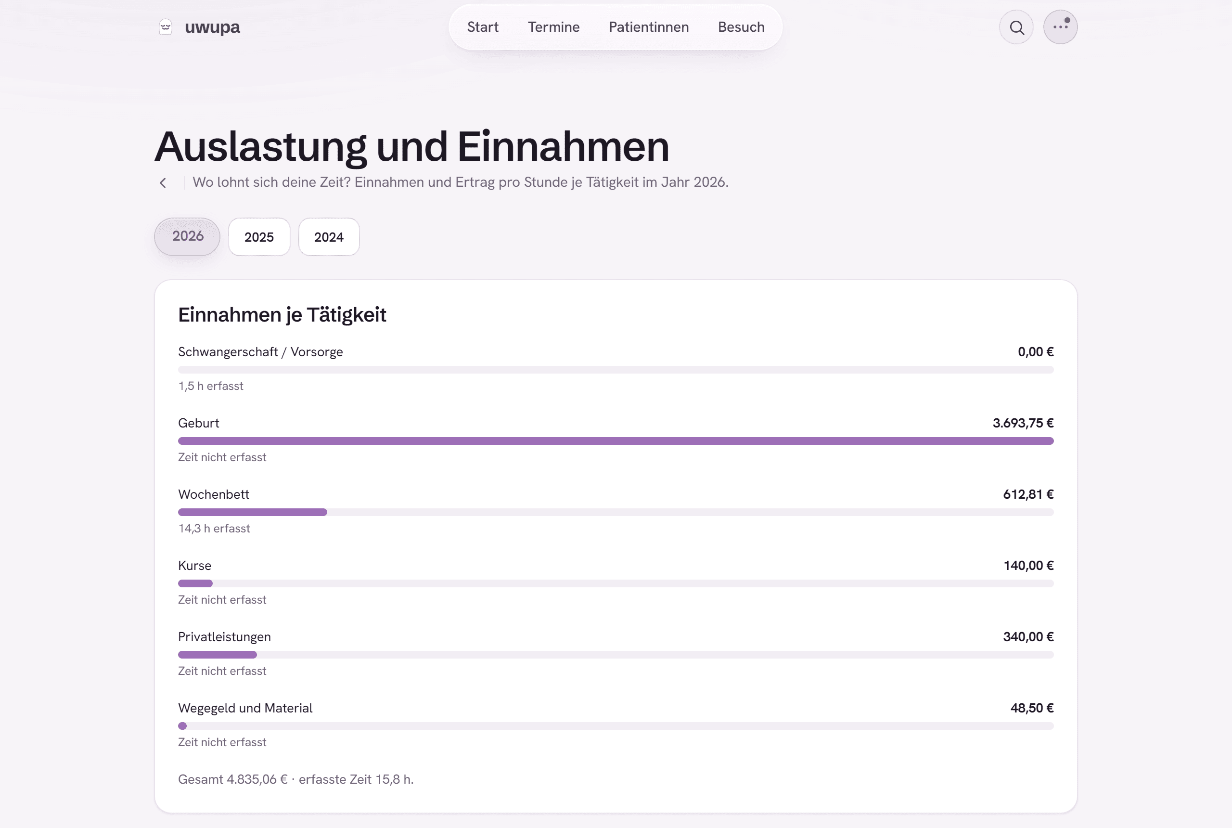
Task: Open the three-dots more menu
Action: tap(1060, 27)
